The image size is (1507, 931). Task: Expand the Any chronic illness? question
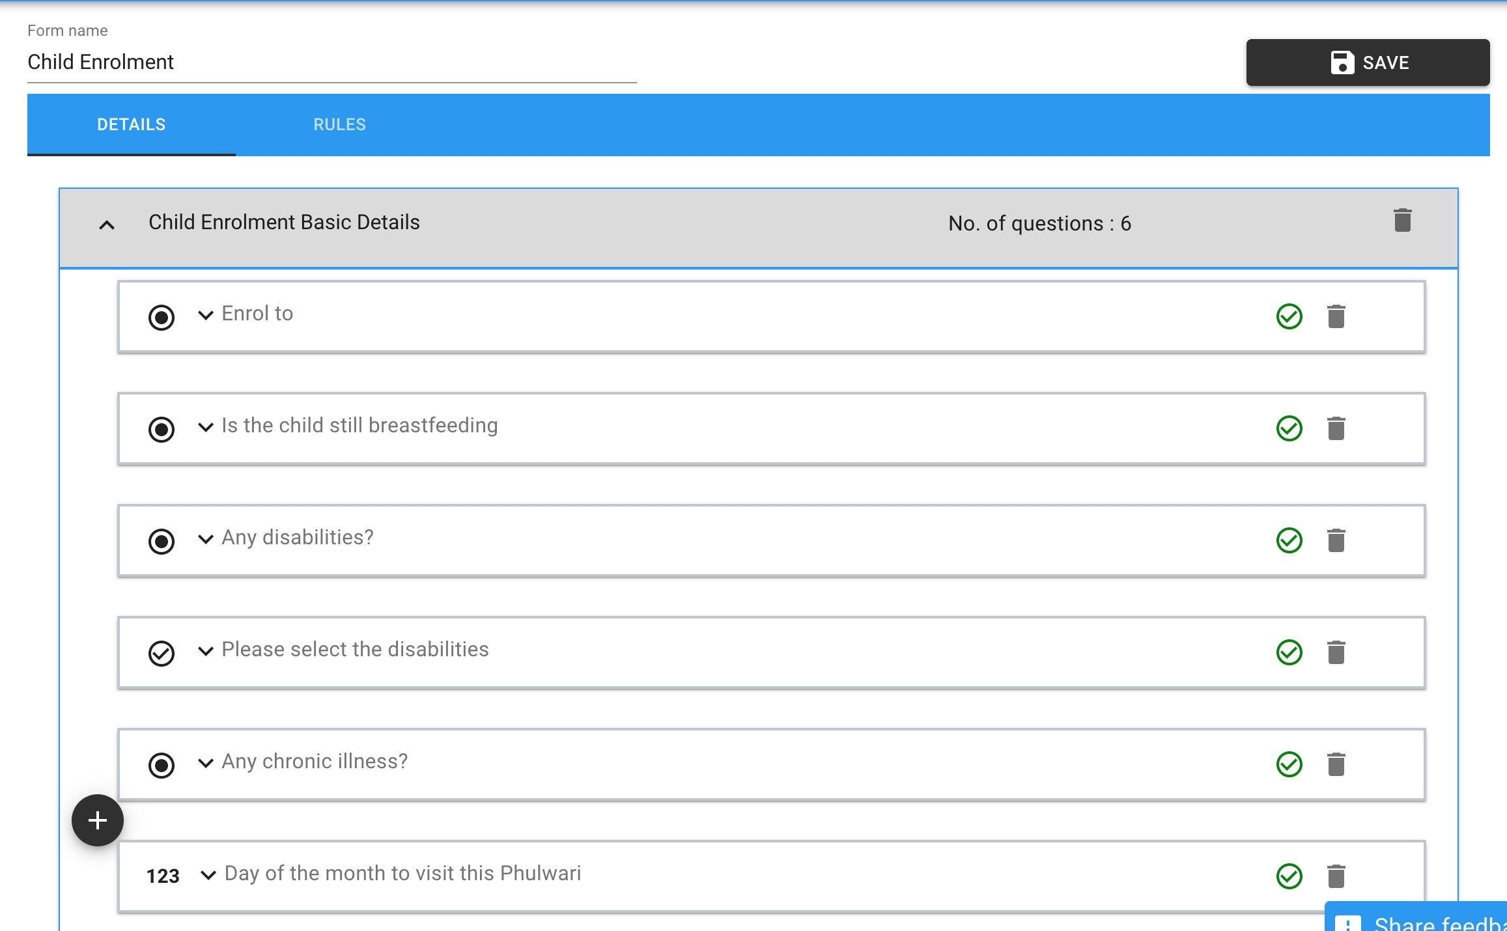pyautogui.click(x=206, y=763)
